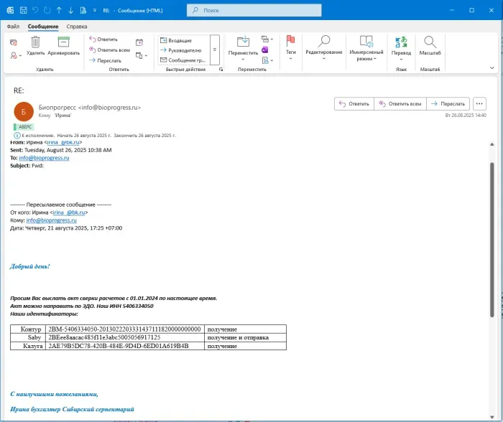Viewport: 503px width, 422px height.
Task: Click the info@bioprogress.ru link after To:
Action: tap(43, 158)
